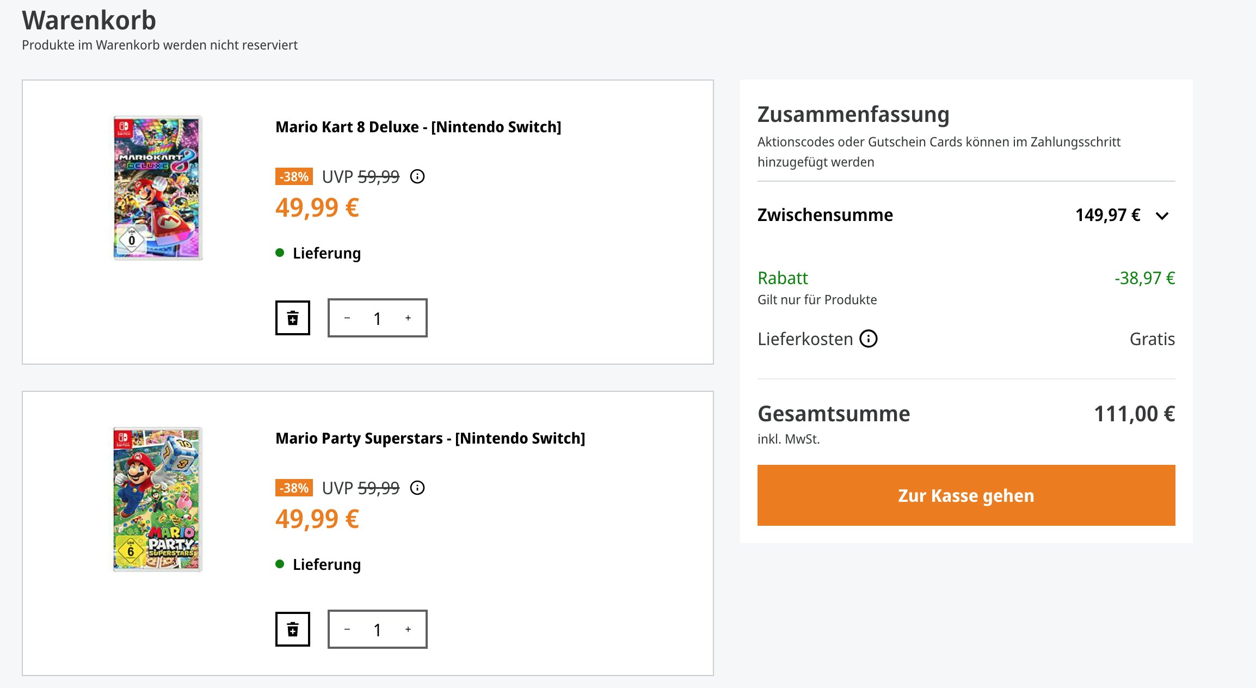The height and width of the screenshot is (688, 1256).
Task: Click the Zwischensumme amount 149,97 €
Action: tap(1107, 215)
